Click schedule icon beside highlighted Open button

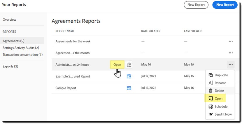point(129,64)
